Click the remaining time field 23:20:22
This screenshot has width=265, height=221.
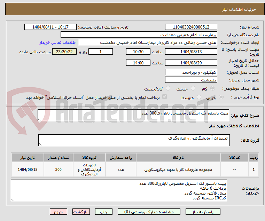[64, 52]
